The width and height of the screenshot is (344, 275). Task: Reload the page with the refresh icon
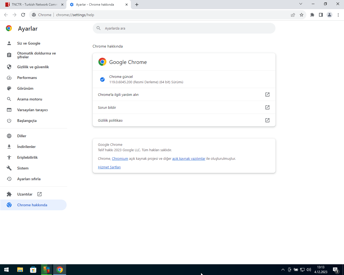tap(23, 15)
